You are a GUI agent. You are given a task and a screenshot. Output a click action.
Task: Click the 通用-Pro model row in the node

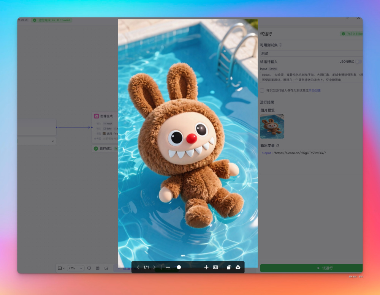point(110,134)
